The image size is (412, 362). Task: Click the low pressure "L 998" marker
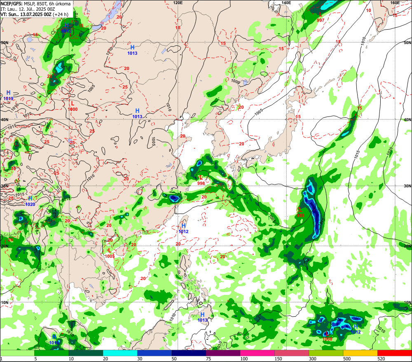click(x=201, y=180)
